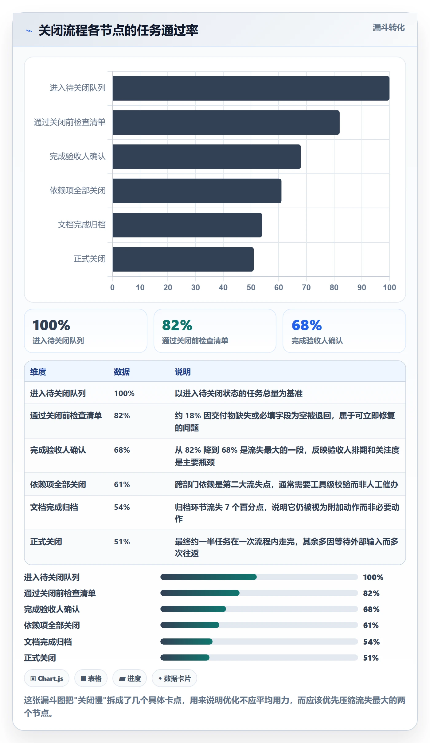
Task: Click the 进入待关闭队列 progress bar
Action: [259, 577]
